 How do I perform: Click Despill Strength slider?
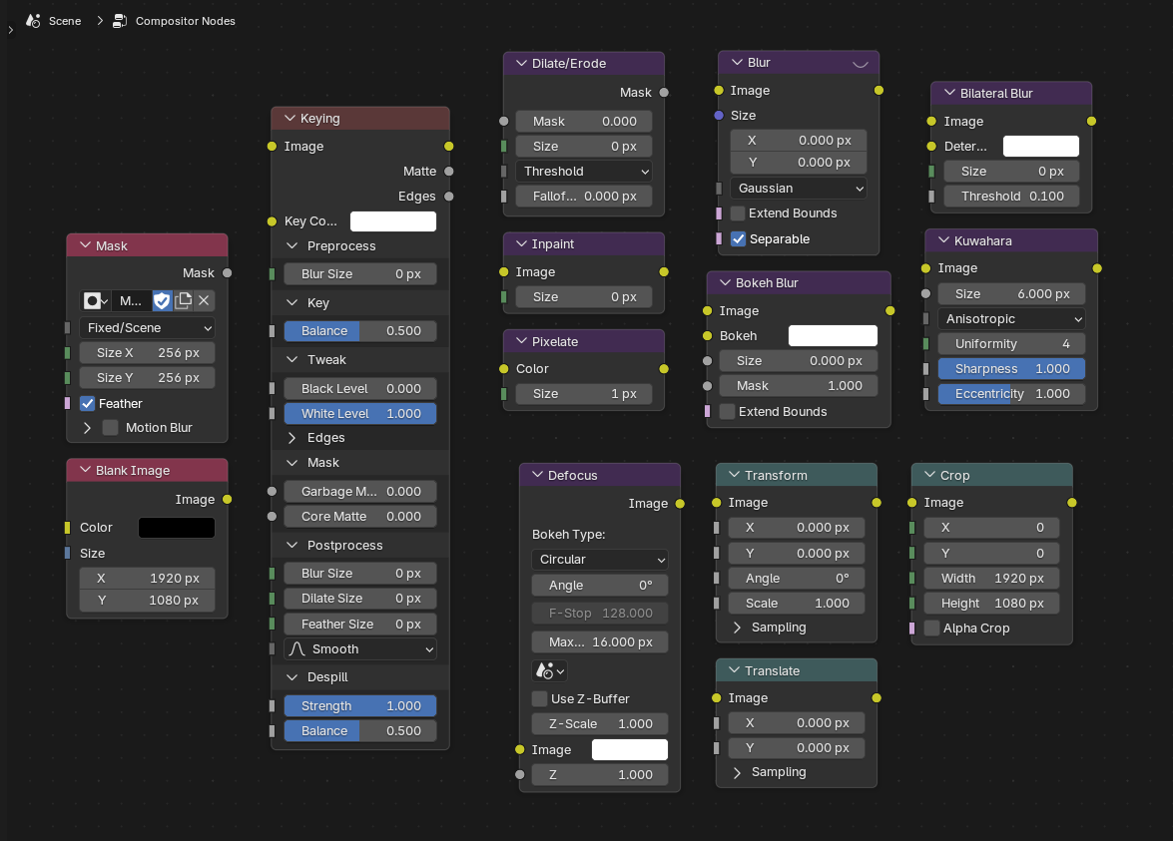[359, 705]
